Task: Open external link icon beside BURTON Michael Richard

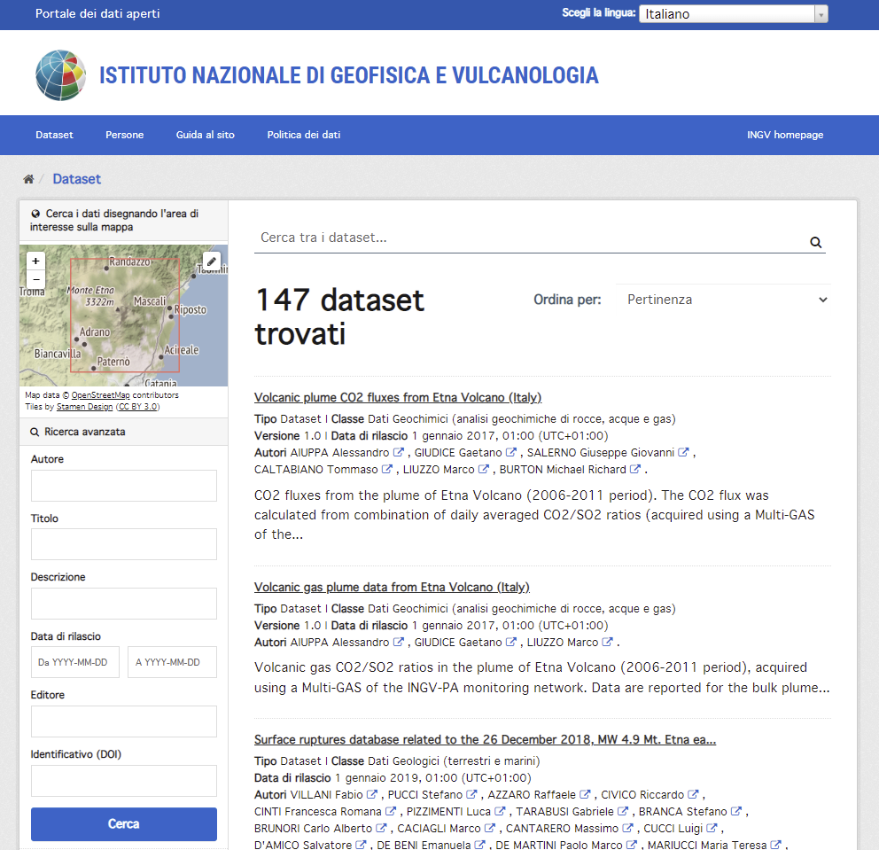Action: pyautogui.click(x=635, y=469)
